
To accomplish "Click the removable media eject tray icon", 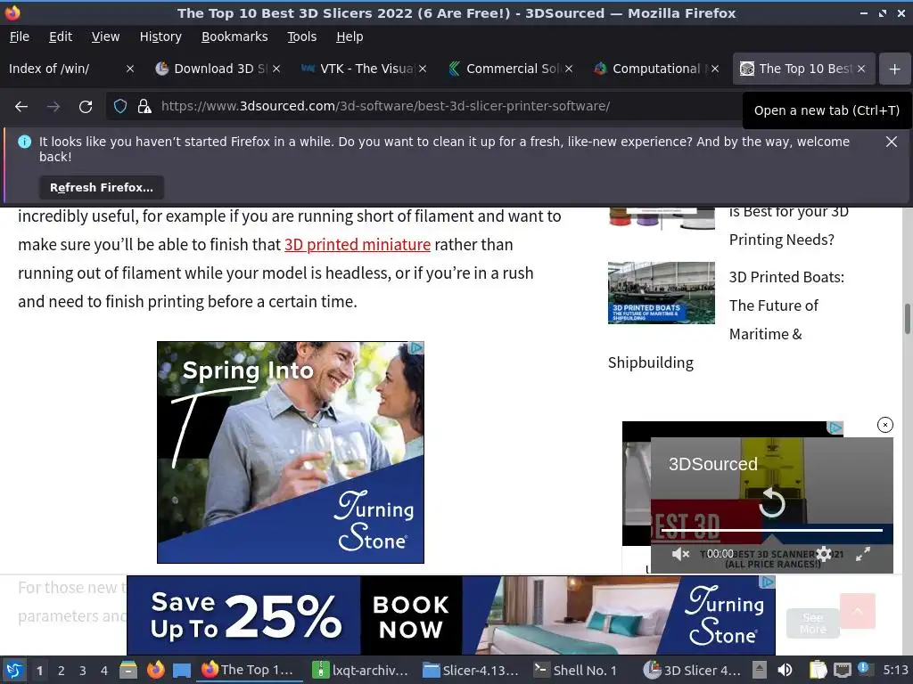I will tap(760, 670).
